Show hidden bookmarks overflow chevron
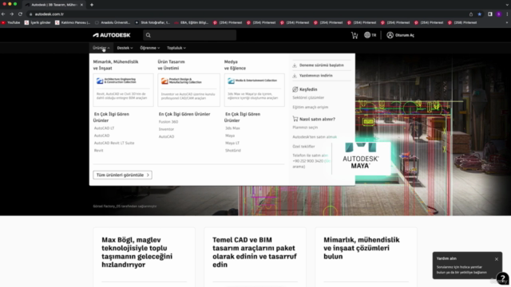This screenshot has width=511, height=287. (x=507, y=22)
